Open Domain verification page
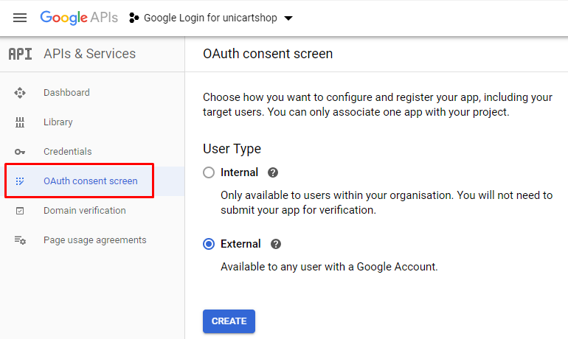Screen dimensions: 568x339 click(x=85, y=211)
